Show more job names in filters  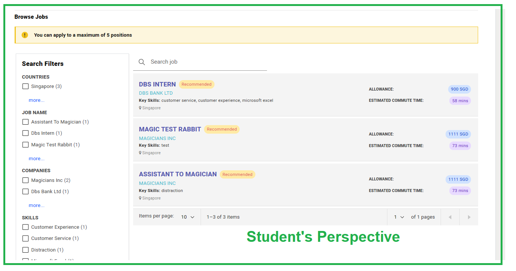pos(36,159)
